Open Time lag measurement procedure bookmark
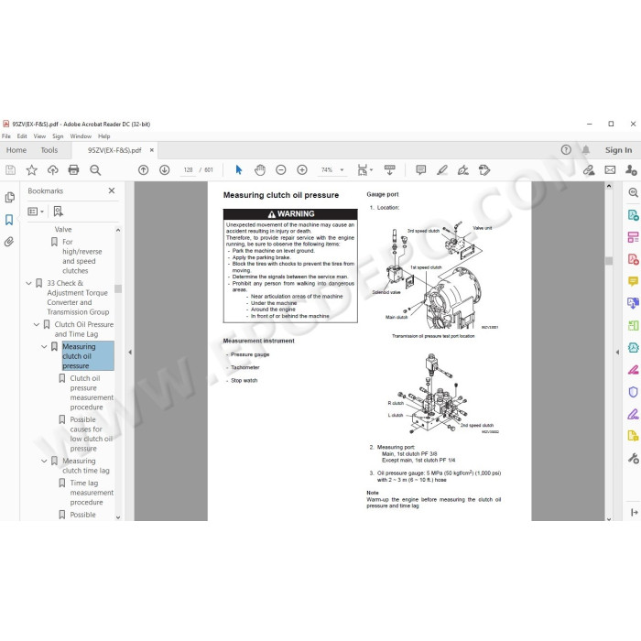This screenshot has width=641, height=641. point(92,493)
